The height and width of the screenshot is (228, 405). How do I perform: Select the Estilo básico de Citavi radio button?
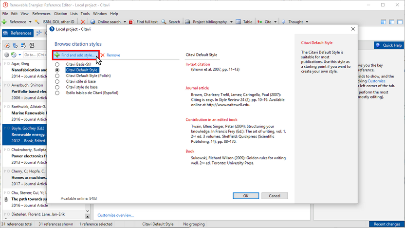point(57,93)
